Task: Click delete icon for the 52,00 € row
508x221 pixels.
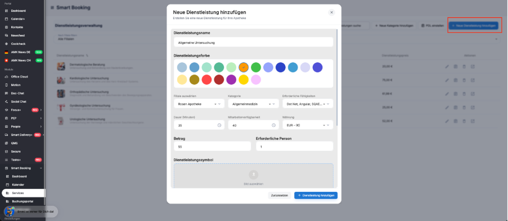Action: (464, 121)
